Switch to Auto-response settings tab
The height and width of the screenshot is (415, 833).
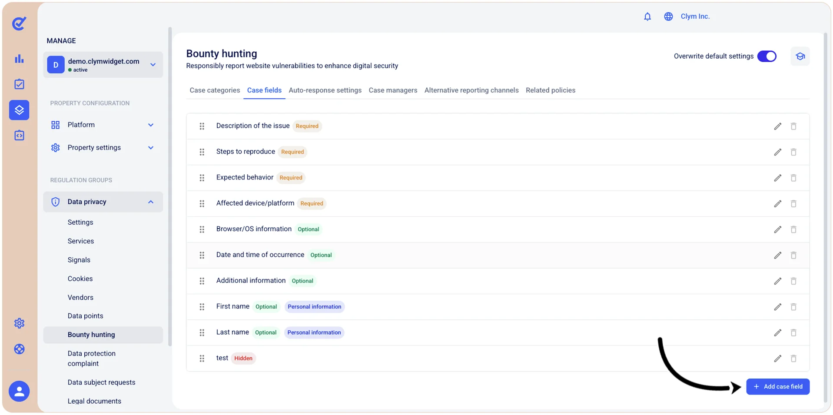[x=325, y=90]
